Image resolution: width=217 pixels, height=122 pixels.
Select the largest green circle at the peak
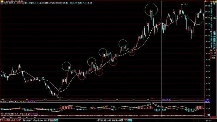[x=151, y=10]
